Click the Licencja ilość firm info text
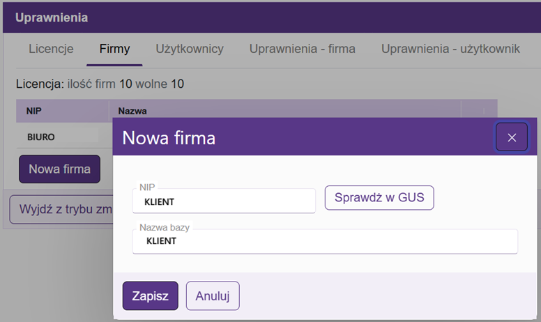Image resolution: width=541 pixels, height=322 pixels. click(100, 84)
